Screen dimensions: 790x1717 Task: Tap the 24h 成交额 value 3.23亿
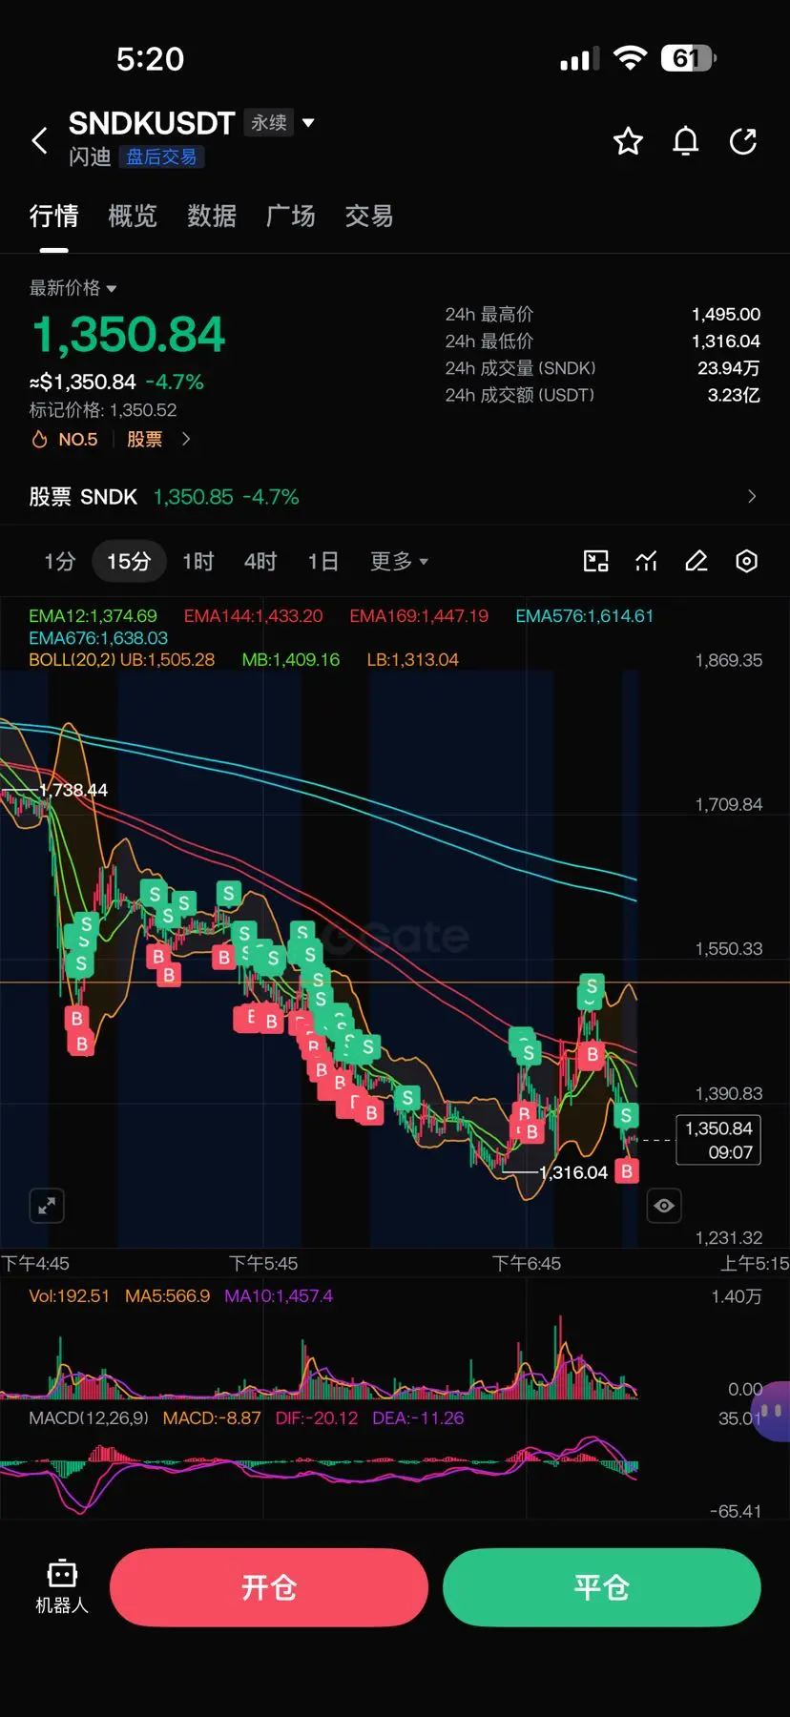point(734,395)
